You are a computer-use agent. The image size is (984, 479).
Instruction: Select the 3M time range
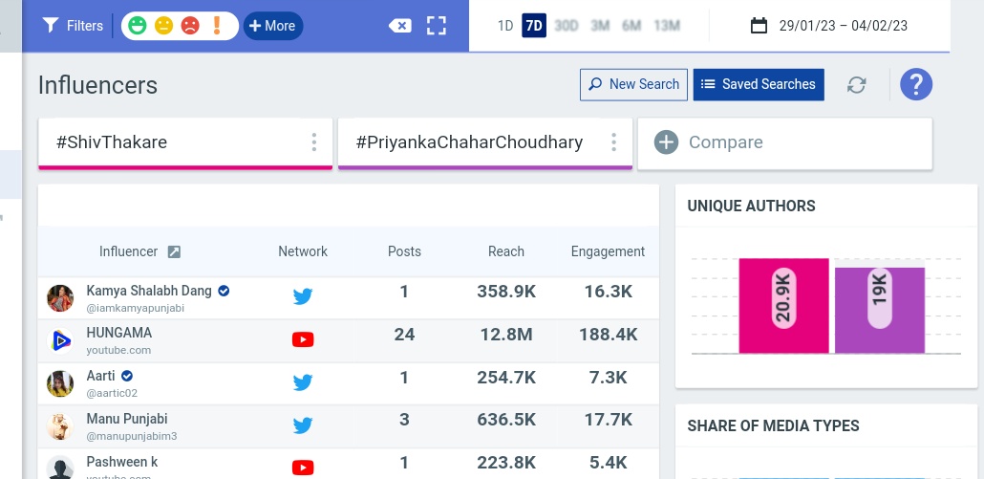pyautogui.click(x=600, y=26)
